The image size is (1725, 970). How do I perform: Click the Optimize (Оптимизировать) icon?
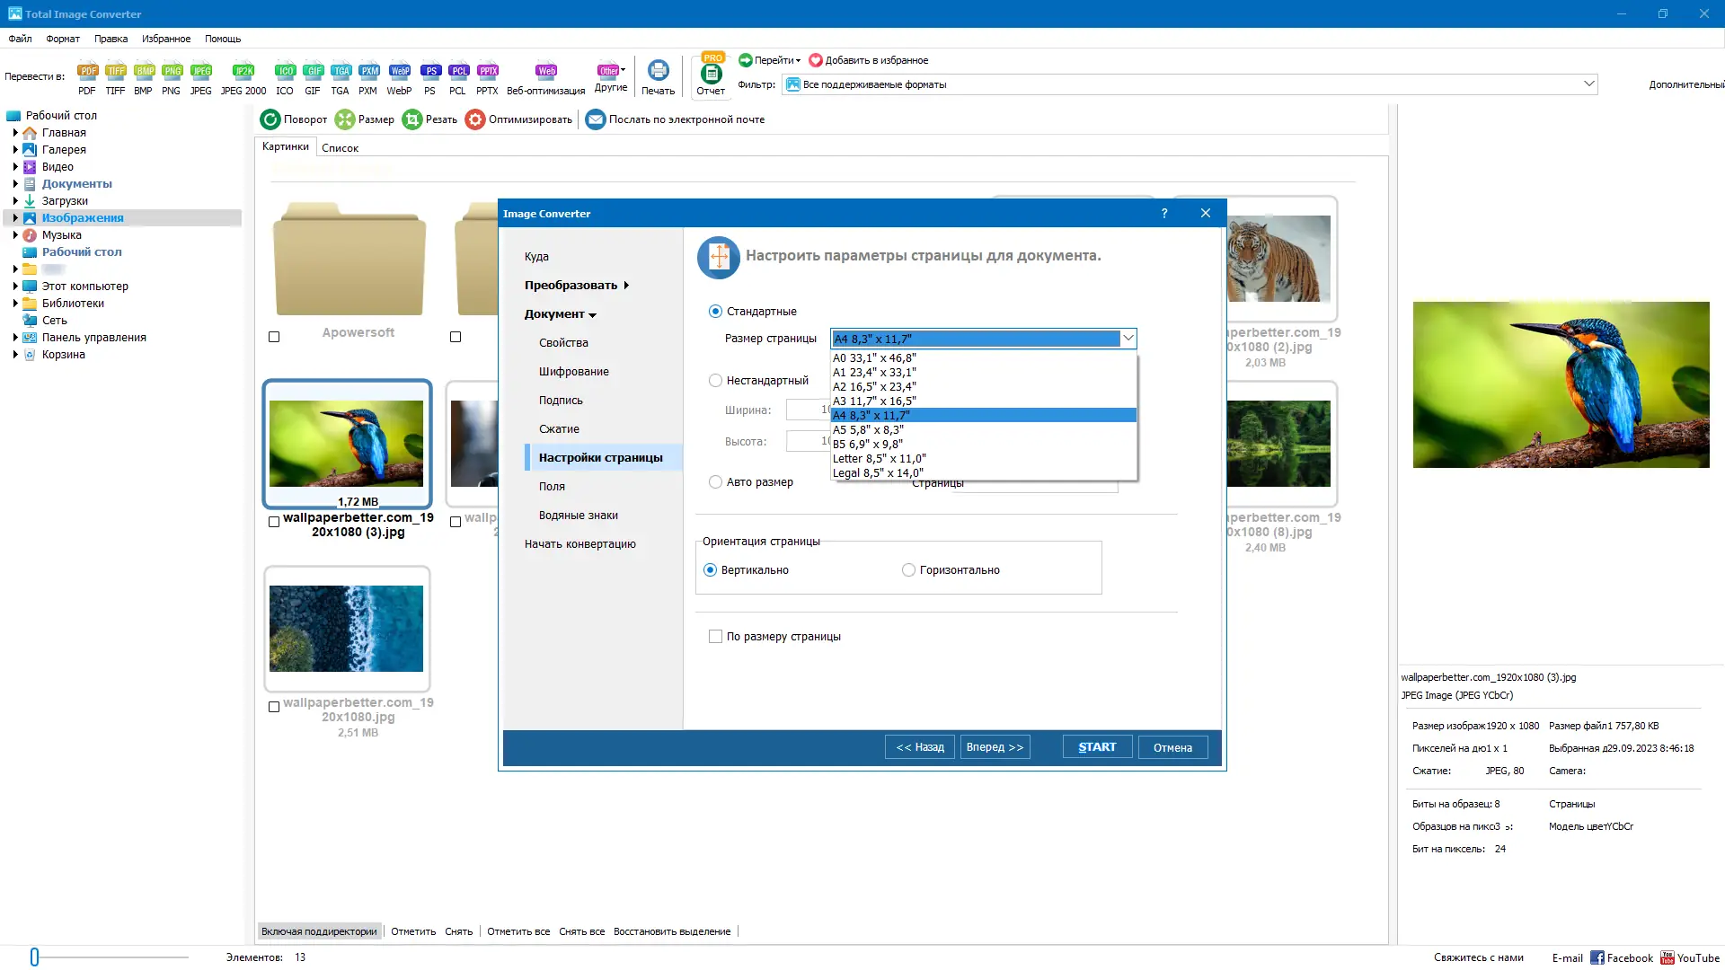[475, 119]
